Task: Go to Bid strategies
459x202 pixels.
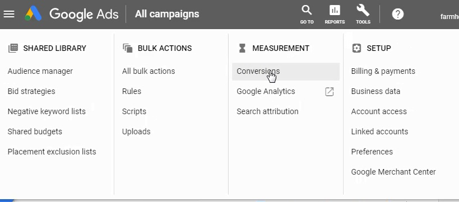Action: pos(31,92)
